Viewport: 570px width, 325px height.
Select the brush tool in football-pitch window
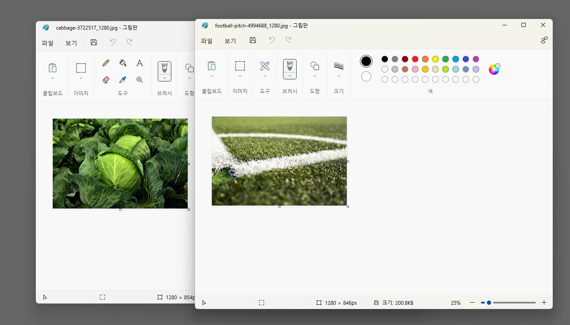290,66
